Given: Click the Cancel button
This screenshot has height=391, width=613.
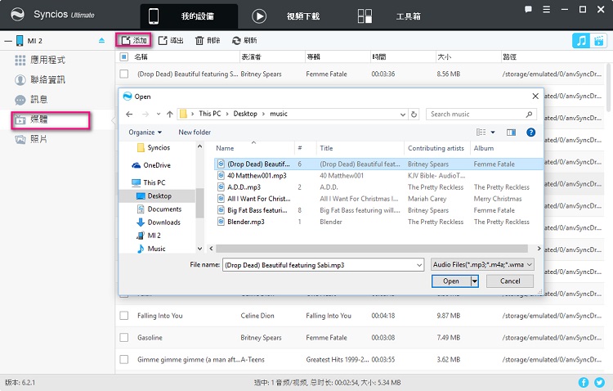Looking at the screenshot, I should (x=510, y=281).
